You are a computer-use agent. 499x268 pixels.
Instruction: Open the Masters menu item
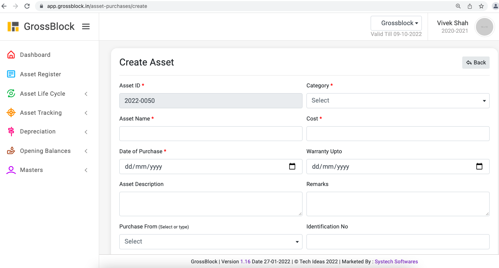pos(31,170)
